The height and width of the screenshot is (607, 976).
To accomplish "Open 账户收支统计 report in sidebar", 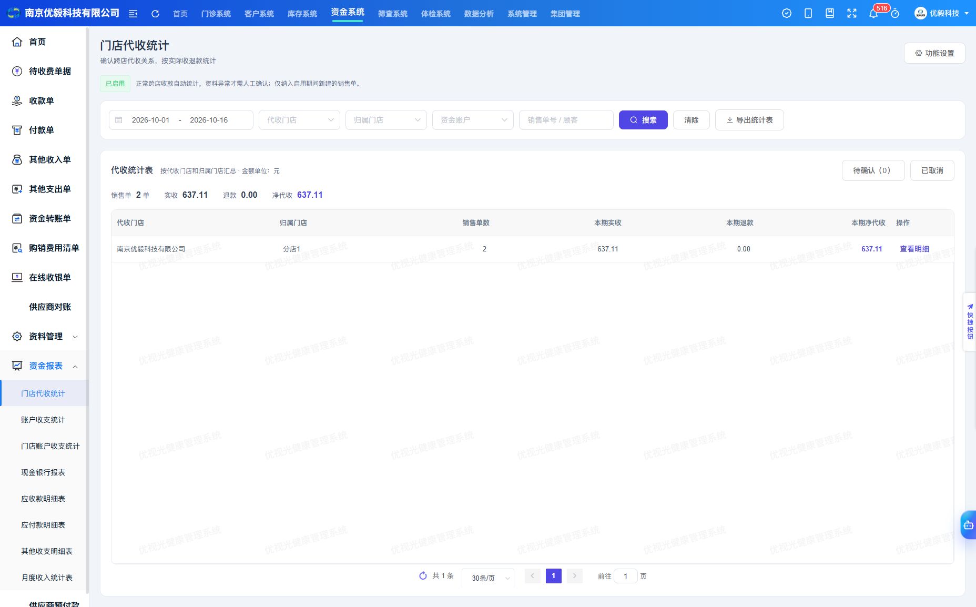I will tap(43, 420).
